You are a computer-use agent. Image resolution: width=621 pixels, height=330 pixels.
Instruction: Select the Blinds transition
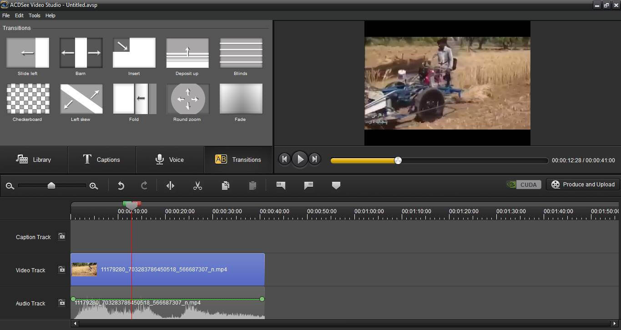241,53
